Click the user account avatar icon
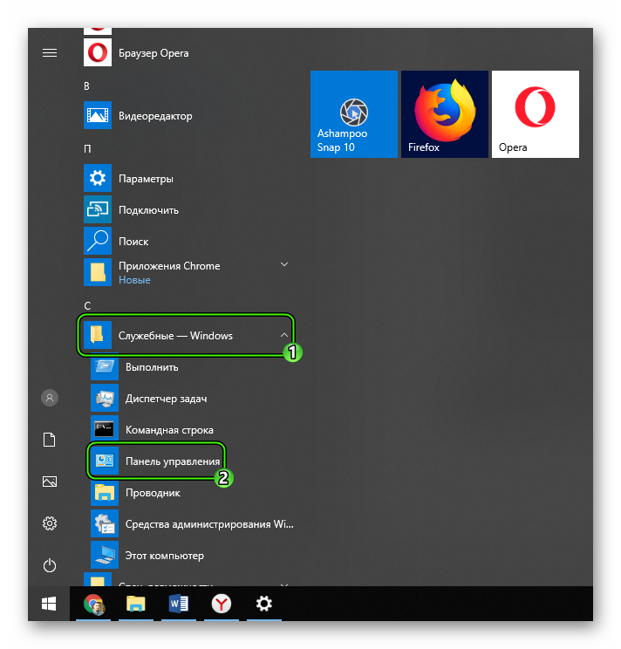 [x=50, y=398]
